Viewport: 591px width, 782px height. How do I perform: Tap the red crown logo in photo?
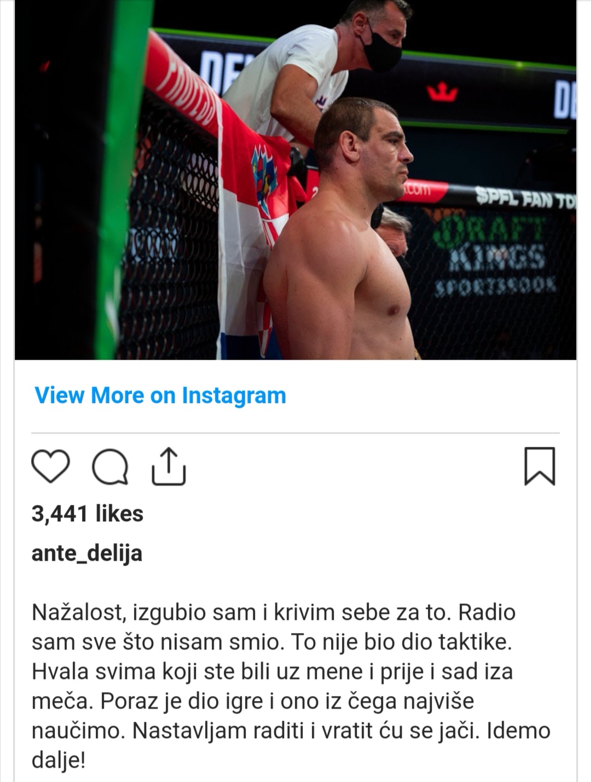click(442, 93)
